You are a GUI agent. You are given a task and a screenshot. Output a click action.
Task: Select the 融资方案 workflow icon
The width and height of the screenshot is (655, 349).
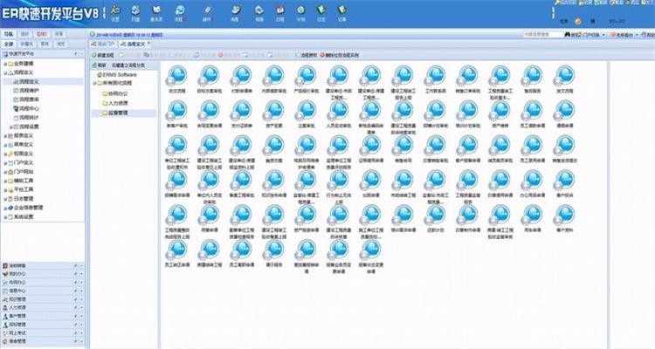[274, 146]
